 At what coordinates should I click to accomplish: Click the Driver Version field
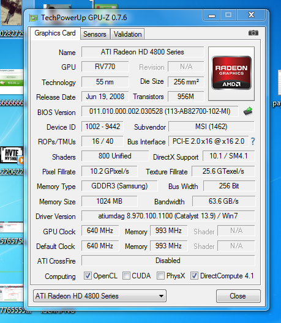tap(168, 216)
